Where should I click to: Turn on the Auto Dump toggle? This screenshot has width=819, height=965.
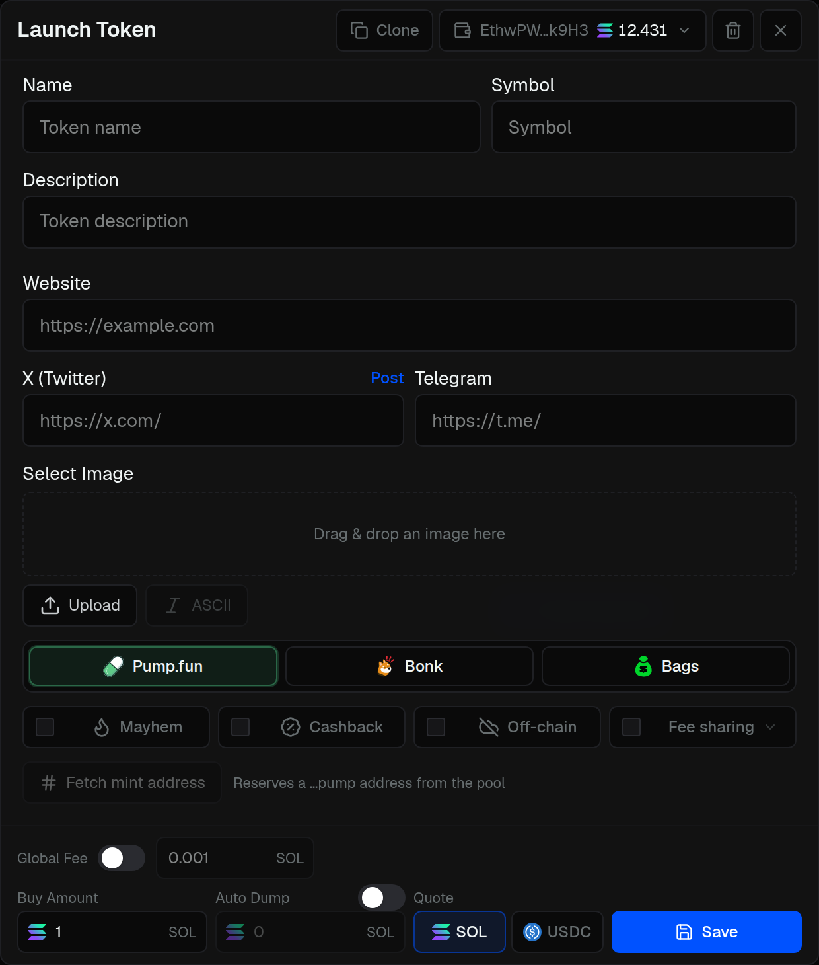382,898
